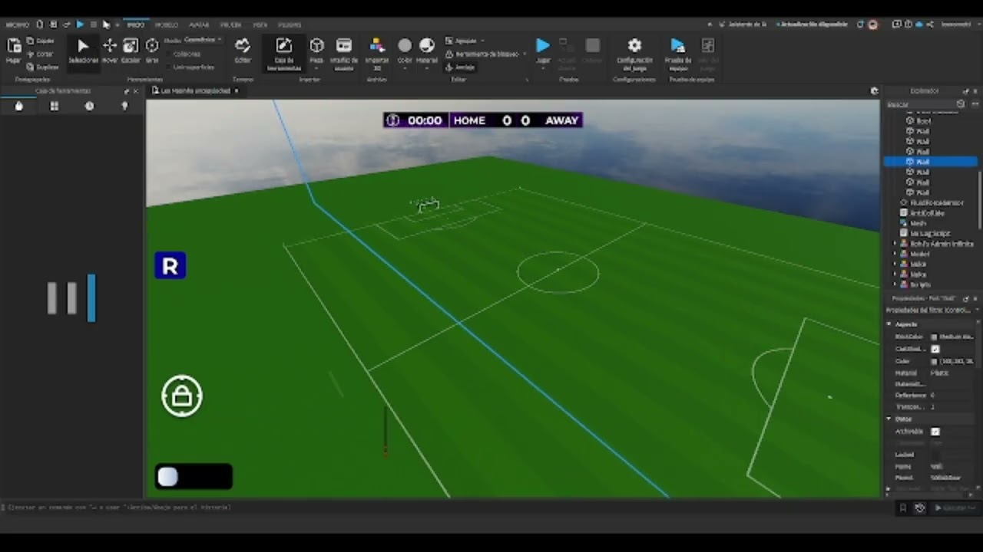Open the Color dropdown arrow
The height and width of the screenshot is (552, 983).
405,67
